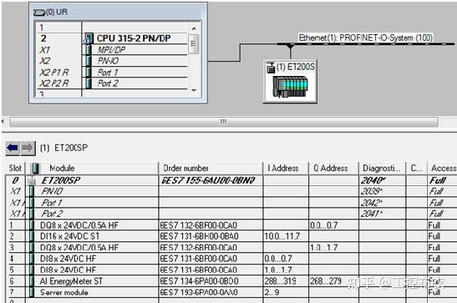Click the (0) UR rack title
Screen dimensions: 457x303
(x=57, y=13)
